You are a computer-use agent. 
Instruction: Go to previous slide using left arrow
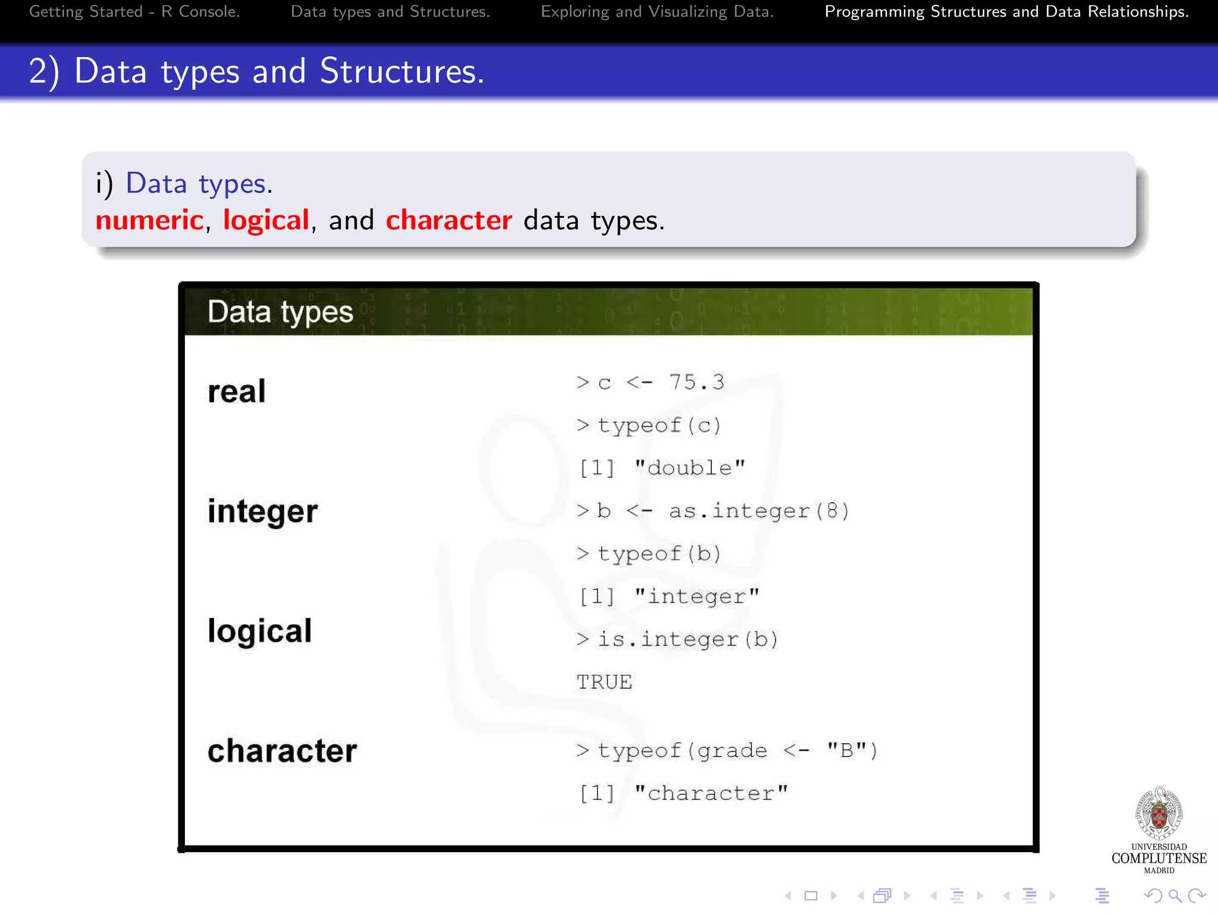pos(787,896)
